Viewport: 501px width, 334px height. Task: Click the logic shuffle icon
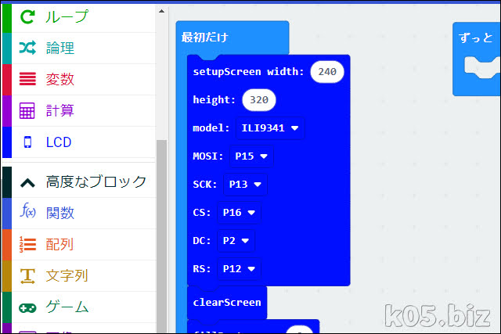tap(27, 48)
